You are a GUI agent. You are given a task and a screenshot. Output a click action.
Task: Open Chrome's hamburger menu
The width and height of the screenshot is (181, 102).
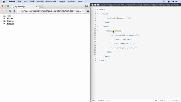coord(88,11)
